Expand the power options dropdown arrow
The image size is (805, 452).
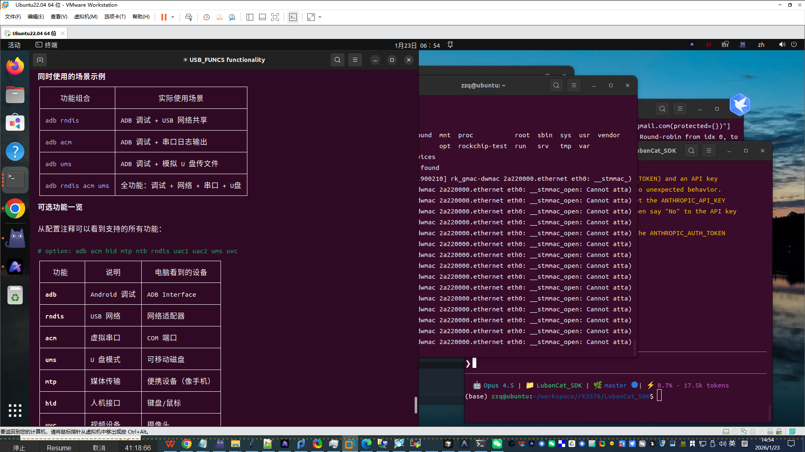pyautogui.click(x=173, y=17)
